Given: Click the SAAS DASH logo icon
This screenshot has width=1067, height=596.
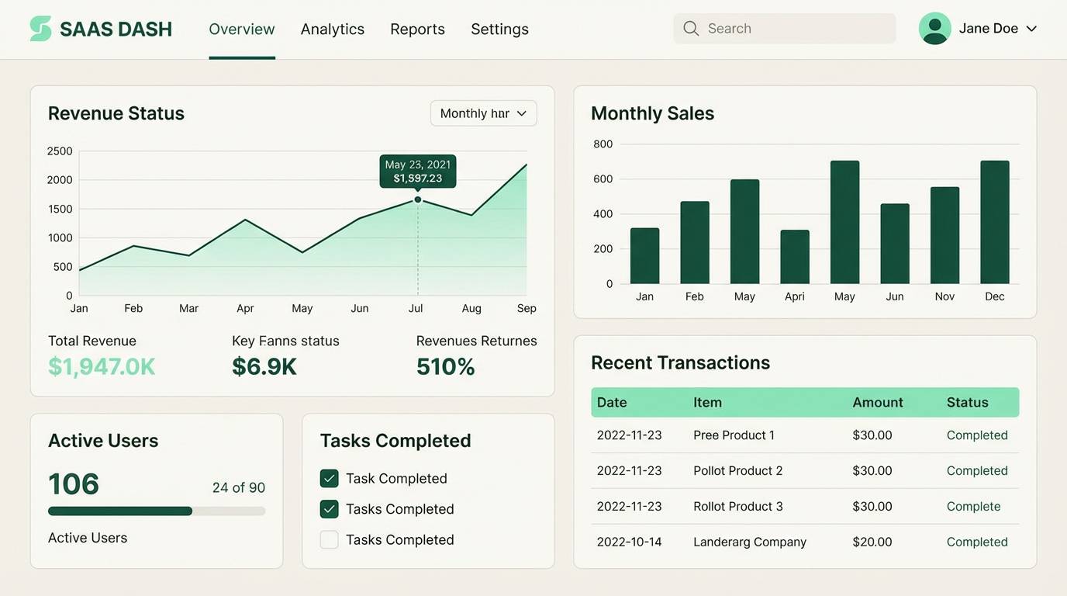Looking at the screenshot, I should [x=40, y=27].
